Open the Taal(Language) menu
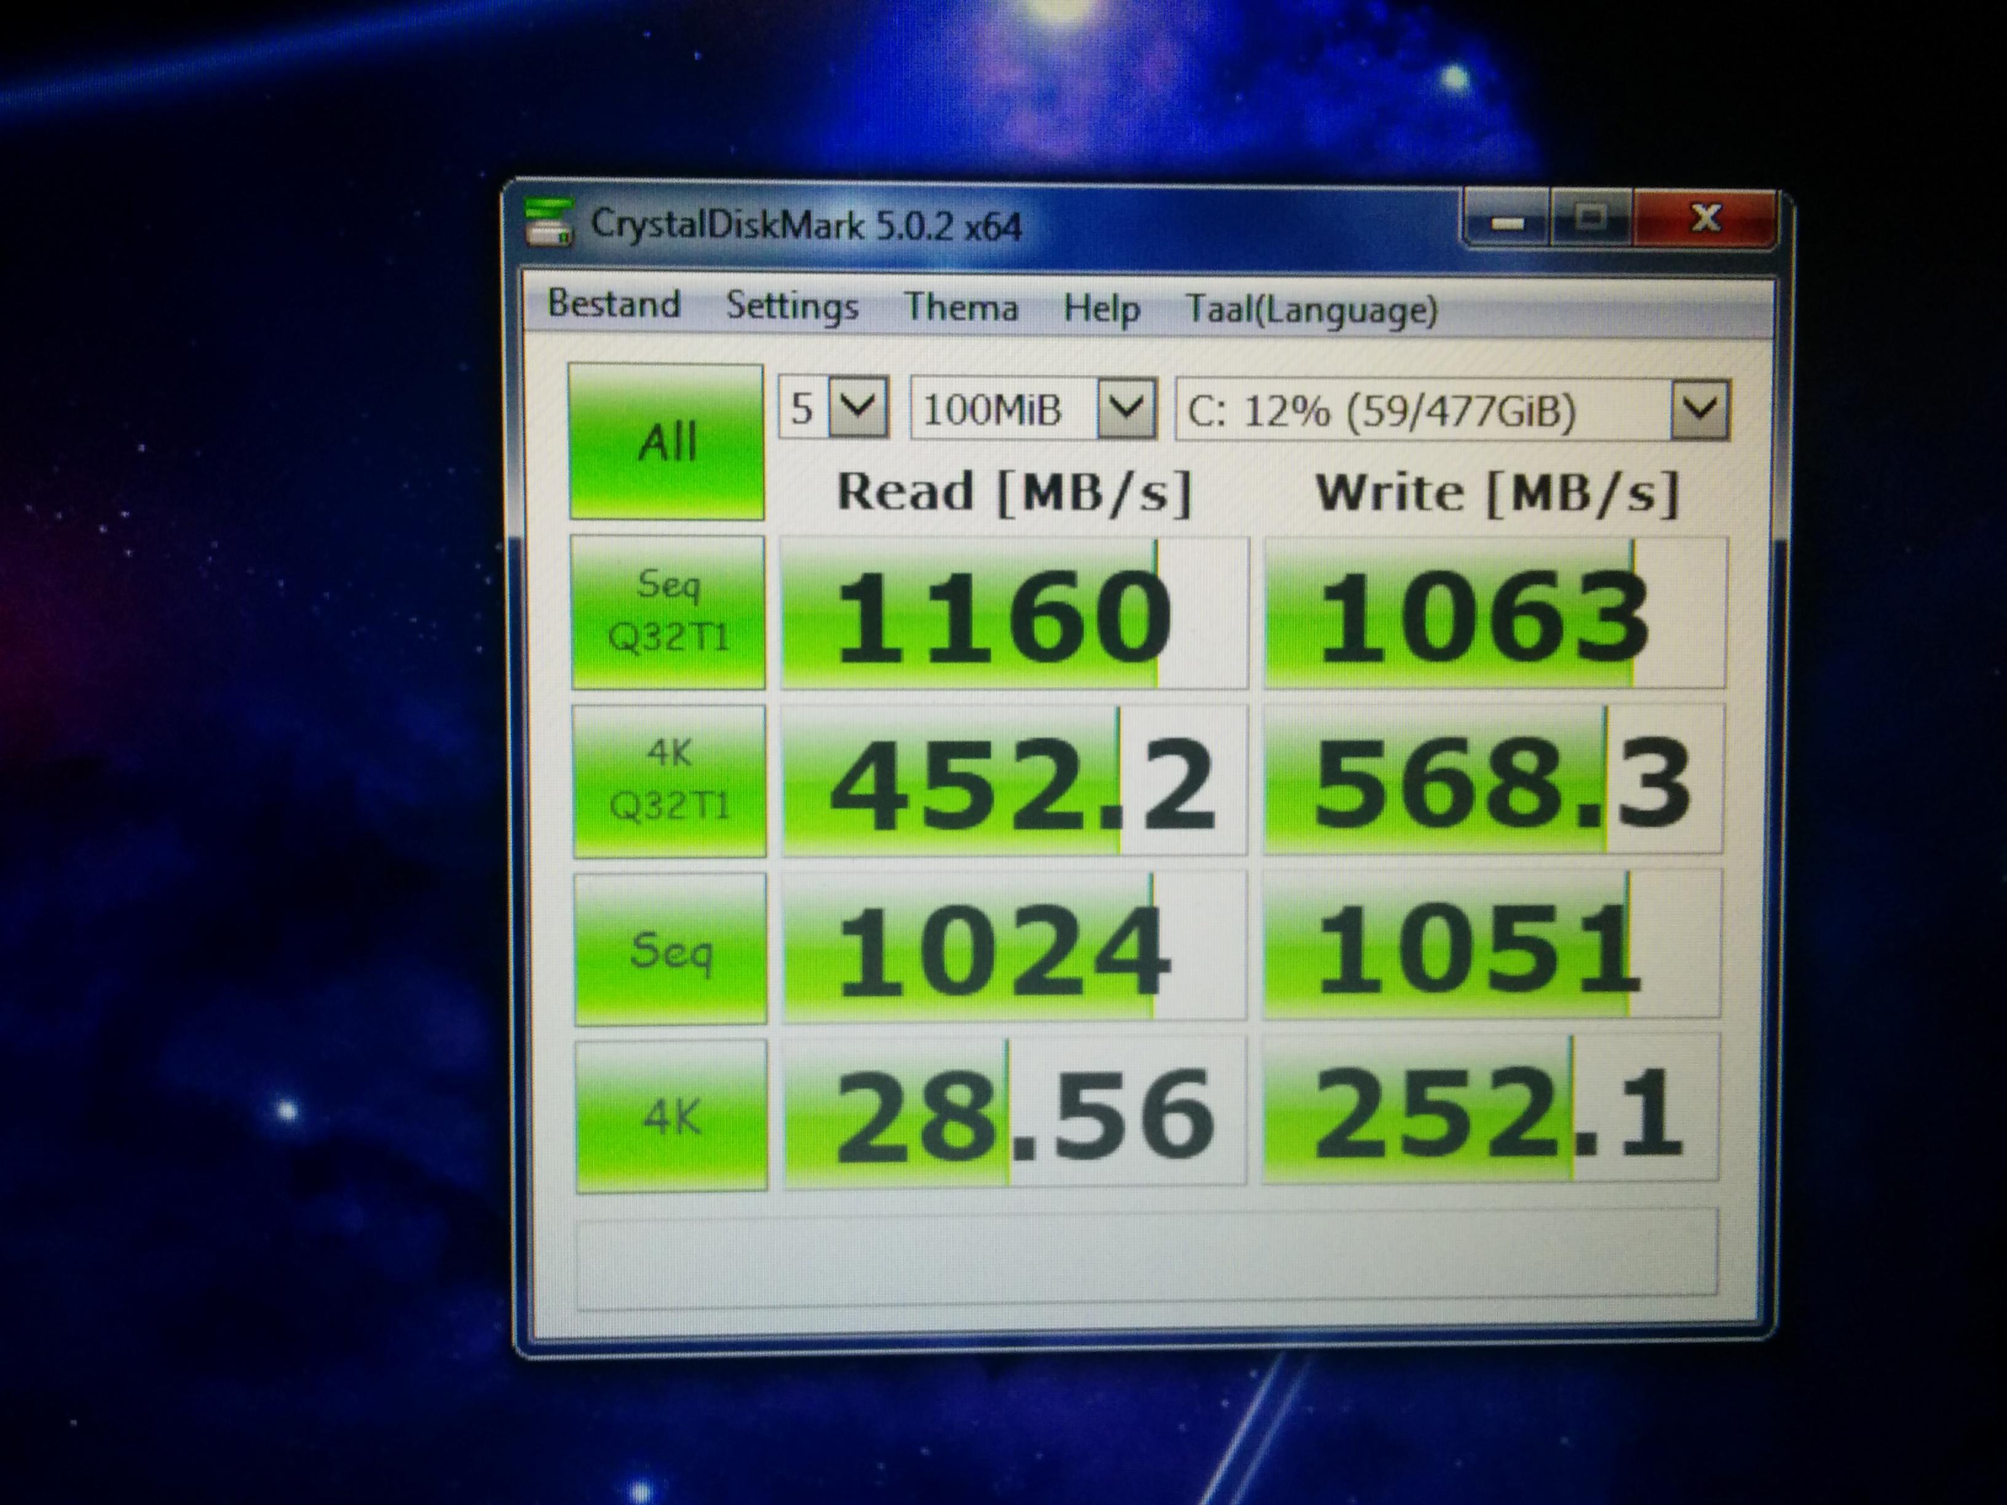The image size is (2007, 1505). [x=1312, y=310]
